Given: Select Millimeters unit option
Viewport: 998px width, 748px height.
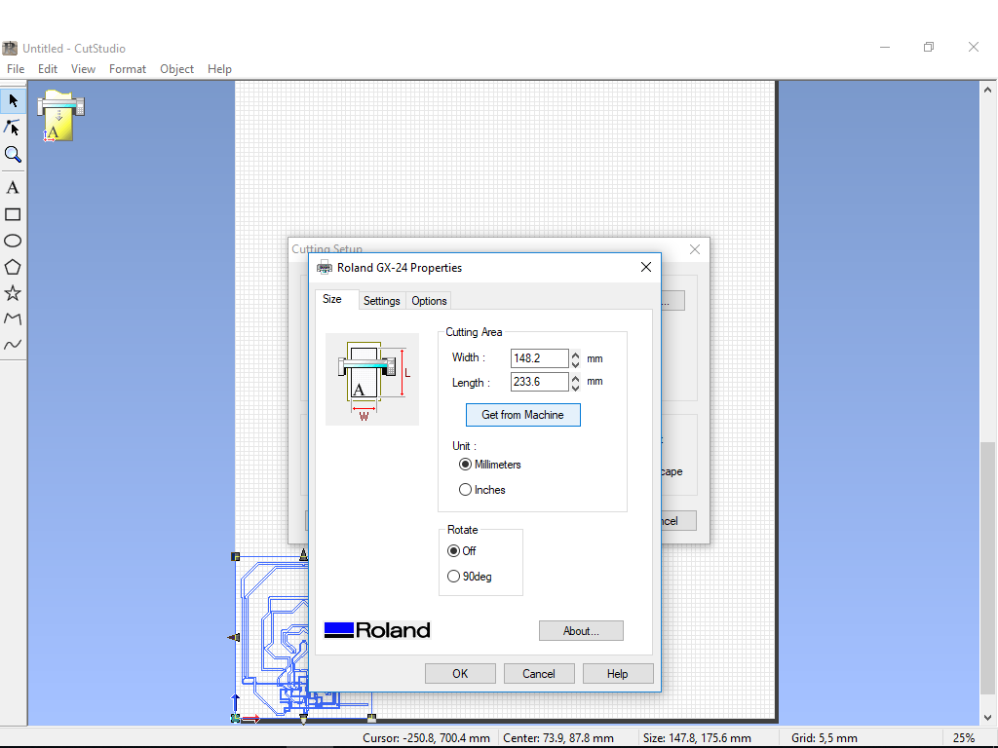Looking at the screenshot, I should pyautogui.click(x=490, y=465).
